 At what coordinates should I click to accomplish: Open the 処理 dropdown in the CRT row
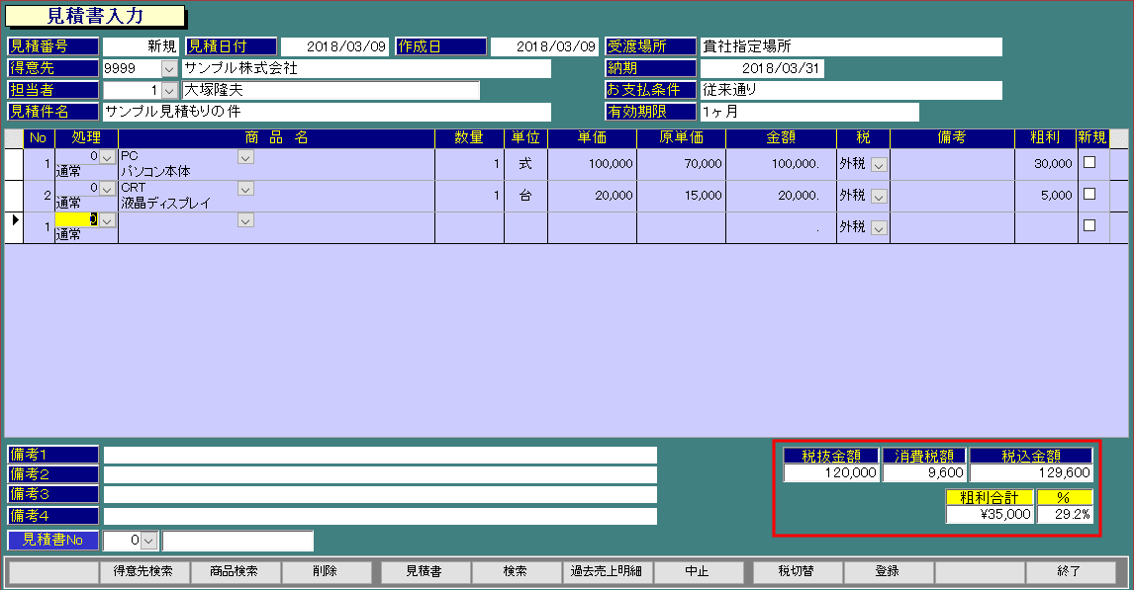[x=107, y=189]
